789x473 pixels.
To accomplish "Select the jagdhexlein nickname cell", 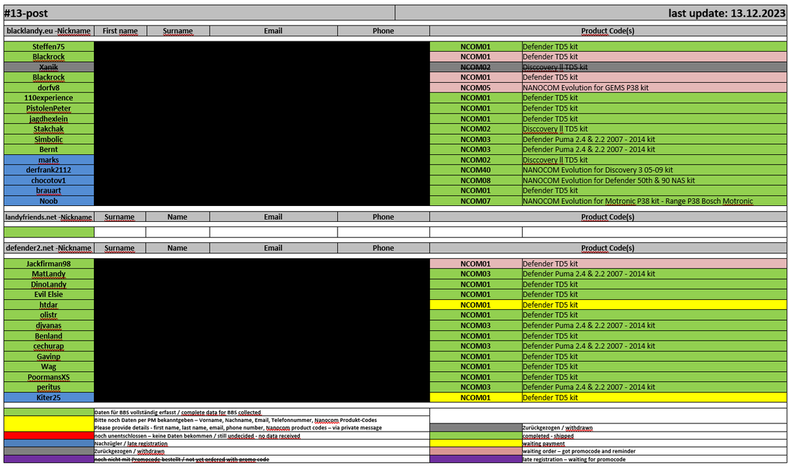I will (49, 119).
